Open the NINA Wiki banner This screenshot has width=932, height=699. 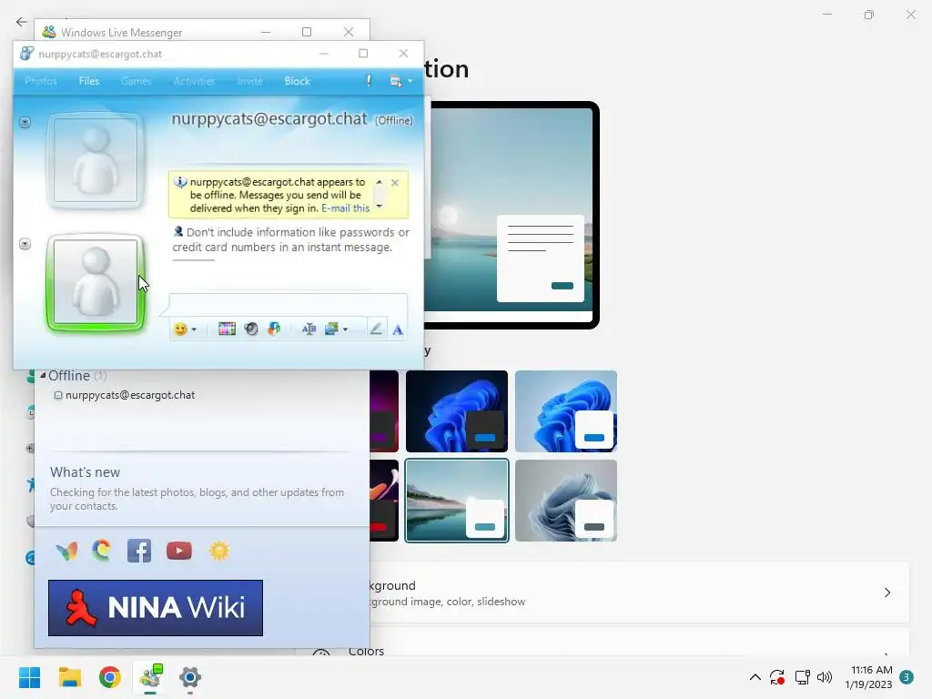tap(156, 607)
